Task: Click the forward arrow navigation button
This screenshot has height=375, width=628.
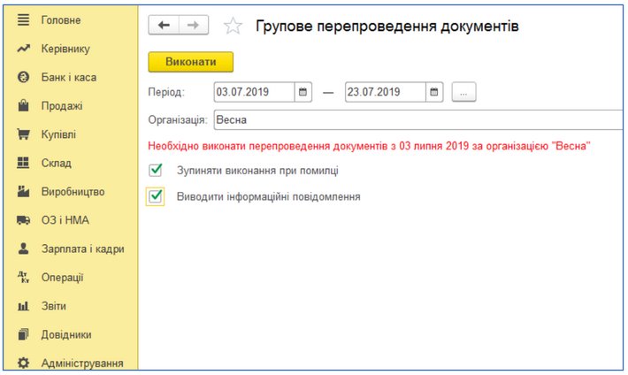Action: [190, 26]
